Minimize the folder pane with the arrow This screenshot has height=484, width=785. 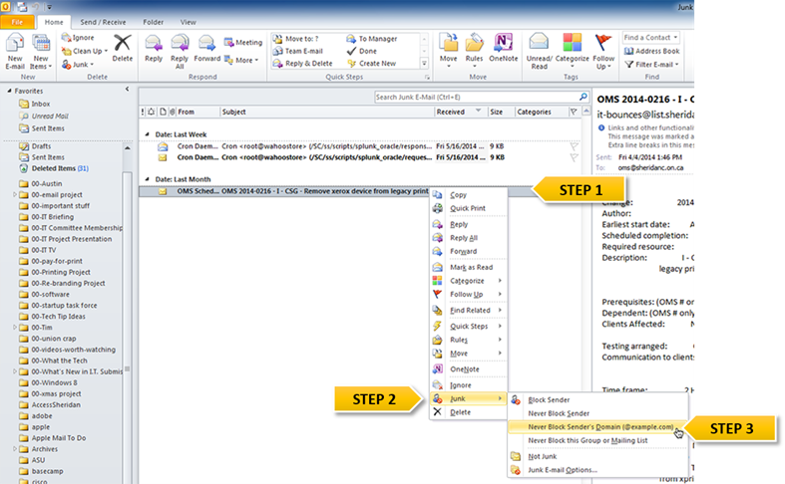(127, 89)
